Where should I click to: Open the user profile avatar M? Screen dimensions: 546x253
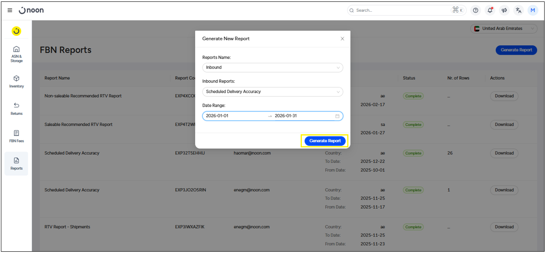[x=533, y=10]
